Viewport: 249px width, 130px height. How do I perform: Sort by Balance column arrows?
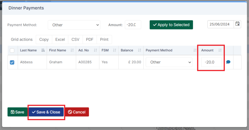click(139, 50)
